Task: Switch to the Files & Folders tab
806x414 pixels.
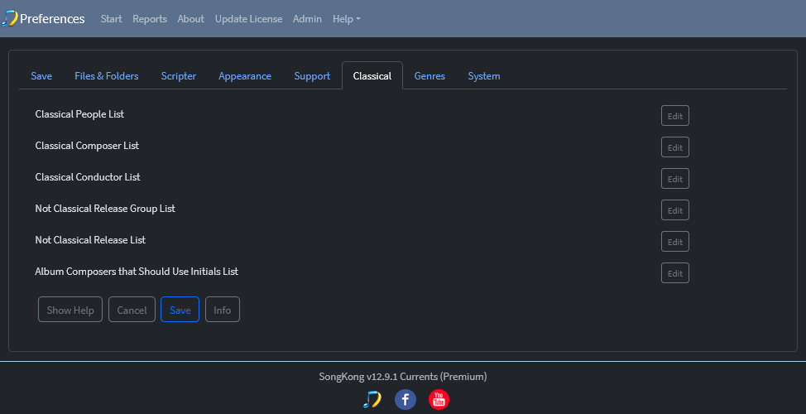Action: click(x=107, y=75)
